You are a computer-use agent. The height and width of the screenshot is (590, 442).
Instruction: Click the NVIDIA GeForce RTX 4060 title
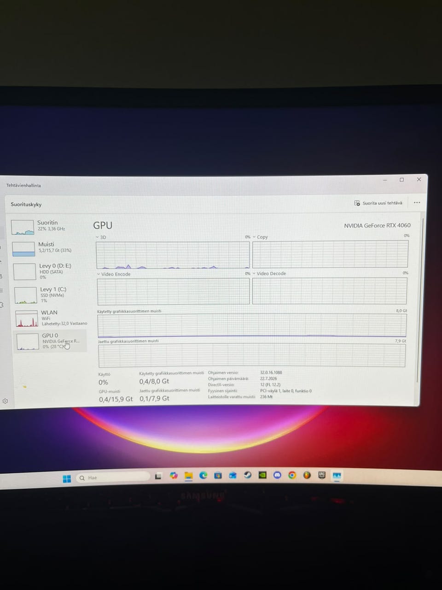[x=377, y=225]
